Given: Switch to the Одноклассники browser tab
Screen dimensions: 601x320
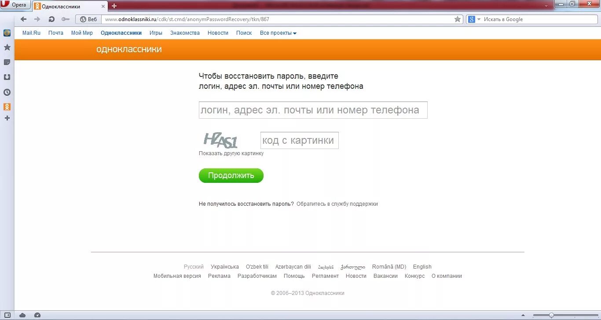Looking at the screenshot, I should [70, 6].
